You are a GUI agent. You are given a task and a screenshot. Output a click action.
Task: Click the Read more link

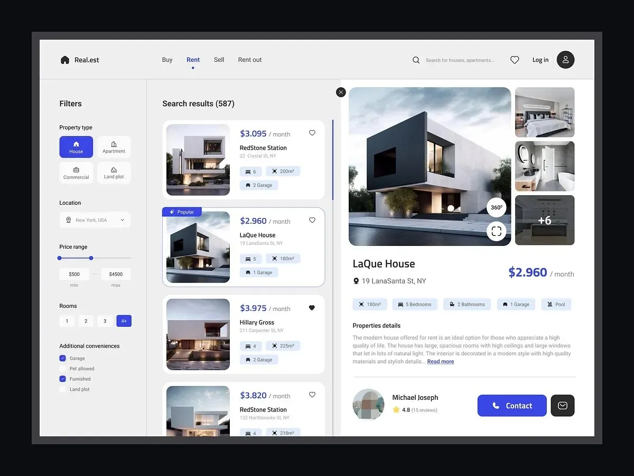(x=441, y=362)
